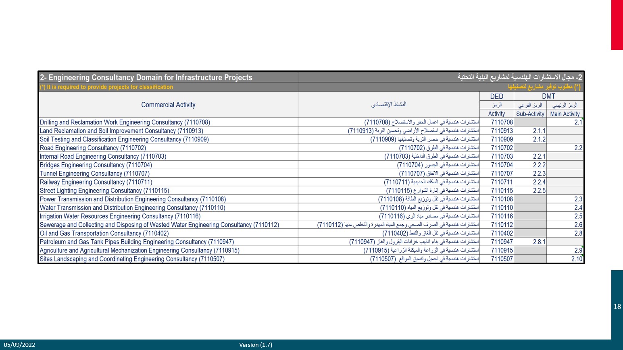623x350 pixels.
Task: Select the "Commercial Activity" column header
Action: click(x=168, y=105)
